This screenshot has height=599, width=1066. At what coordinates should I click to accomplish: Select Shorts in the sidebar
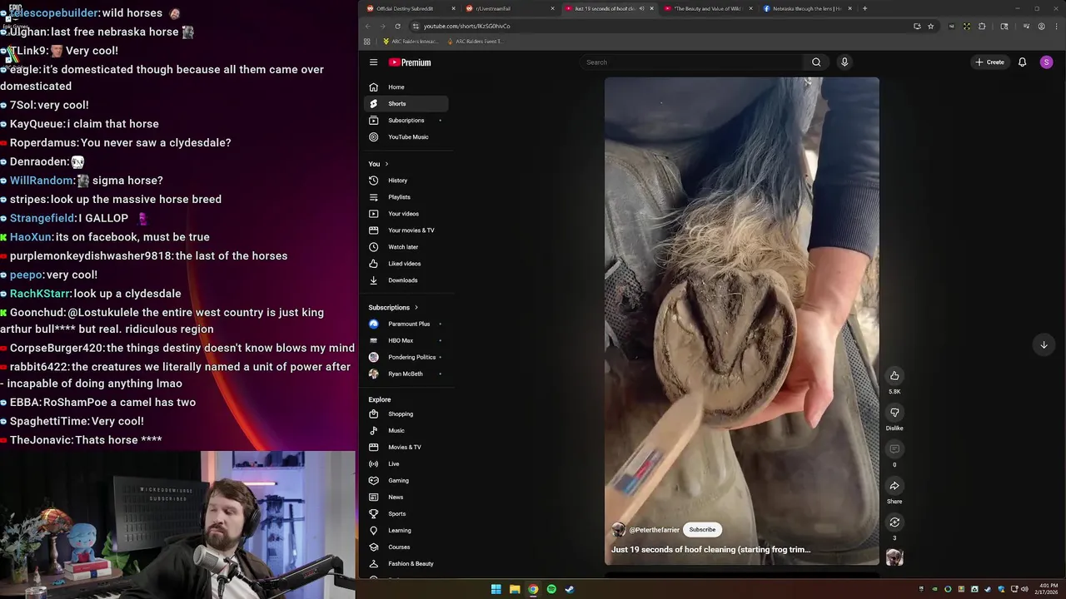tap(406, 104)
